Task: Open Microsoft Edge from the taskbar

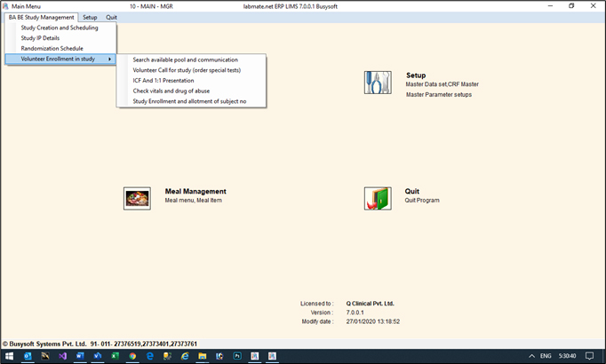Action: [150, 356]
